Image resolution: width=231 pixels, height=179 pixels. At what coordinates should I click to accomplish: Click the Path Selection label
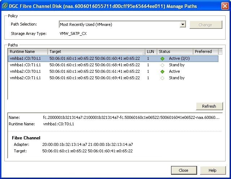[x=24, y=24]
